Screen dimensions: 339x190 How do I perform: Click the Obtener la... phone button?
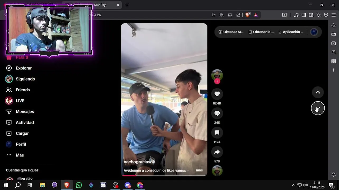(261, 32)
